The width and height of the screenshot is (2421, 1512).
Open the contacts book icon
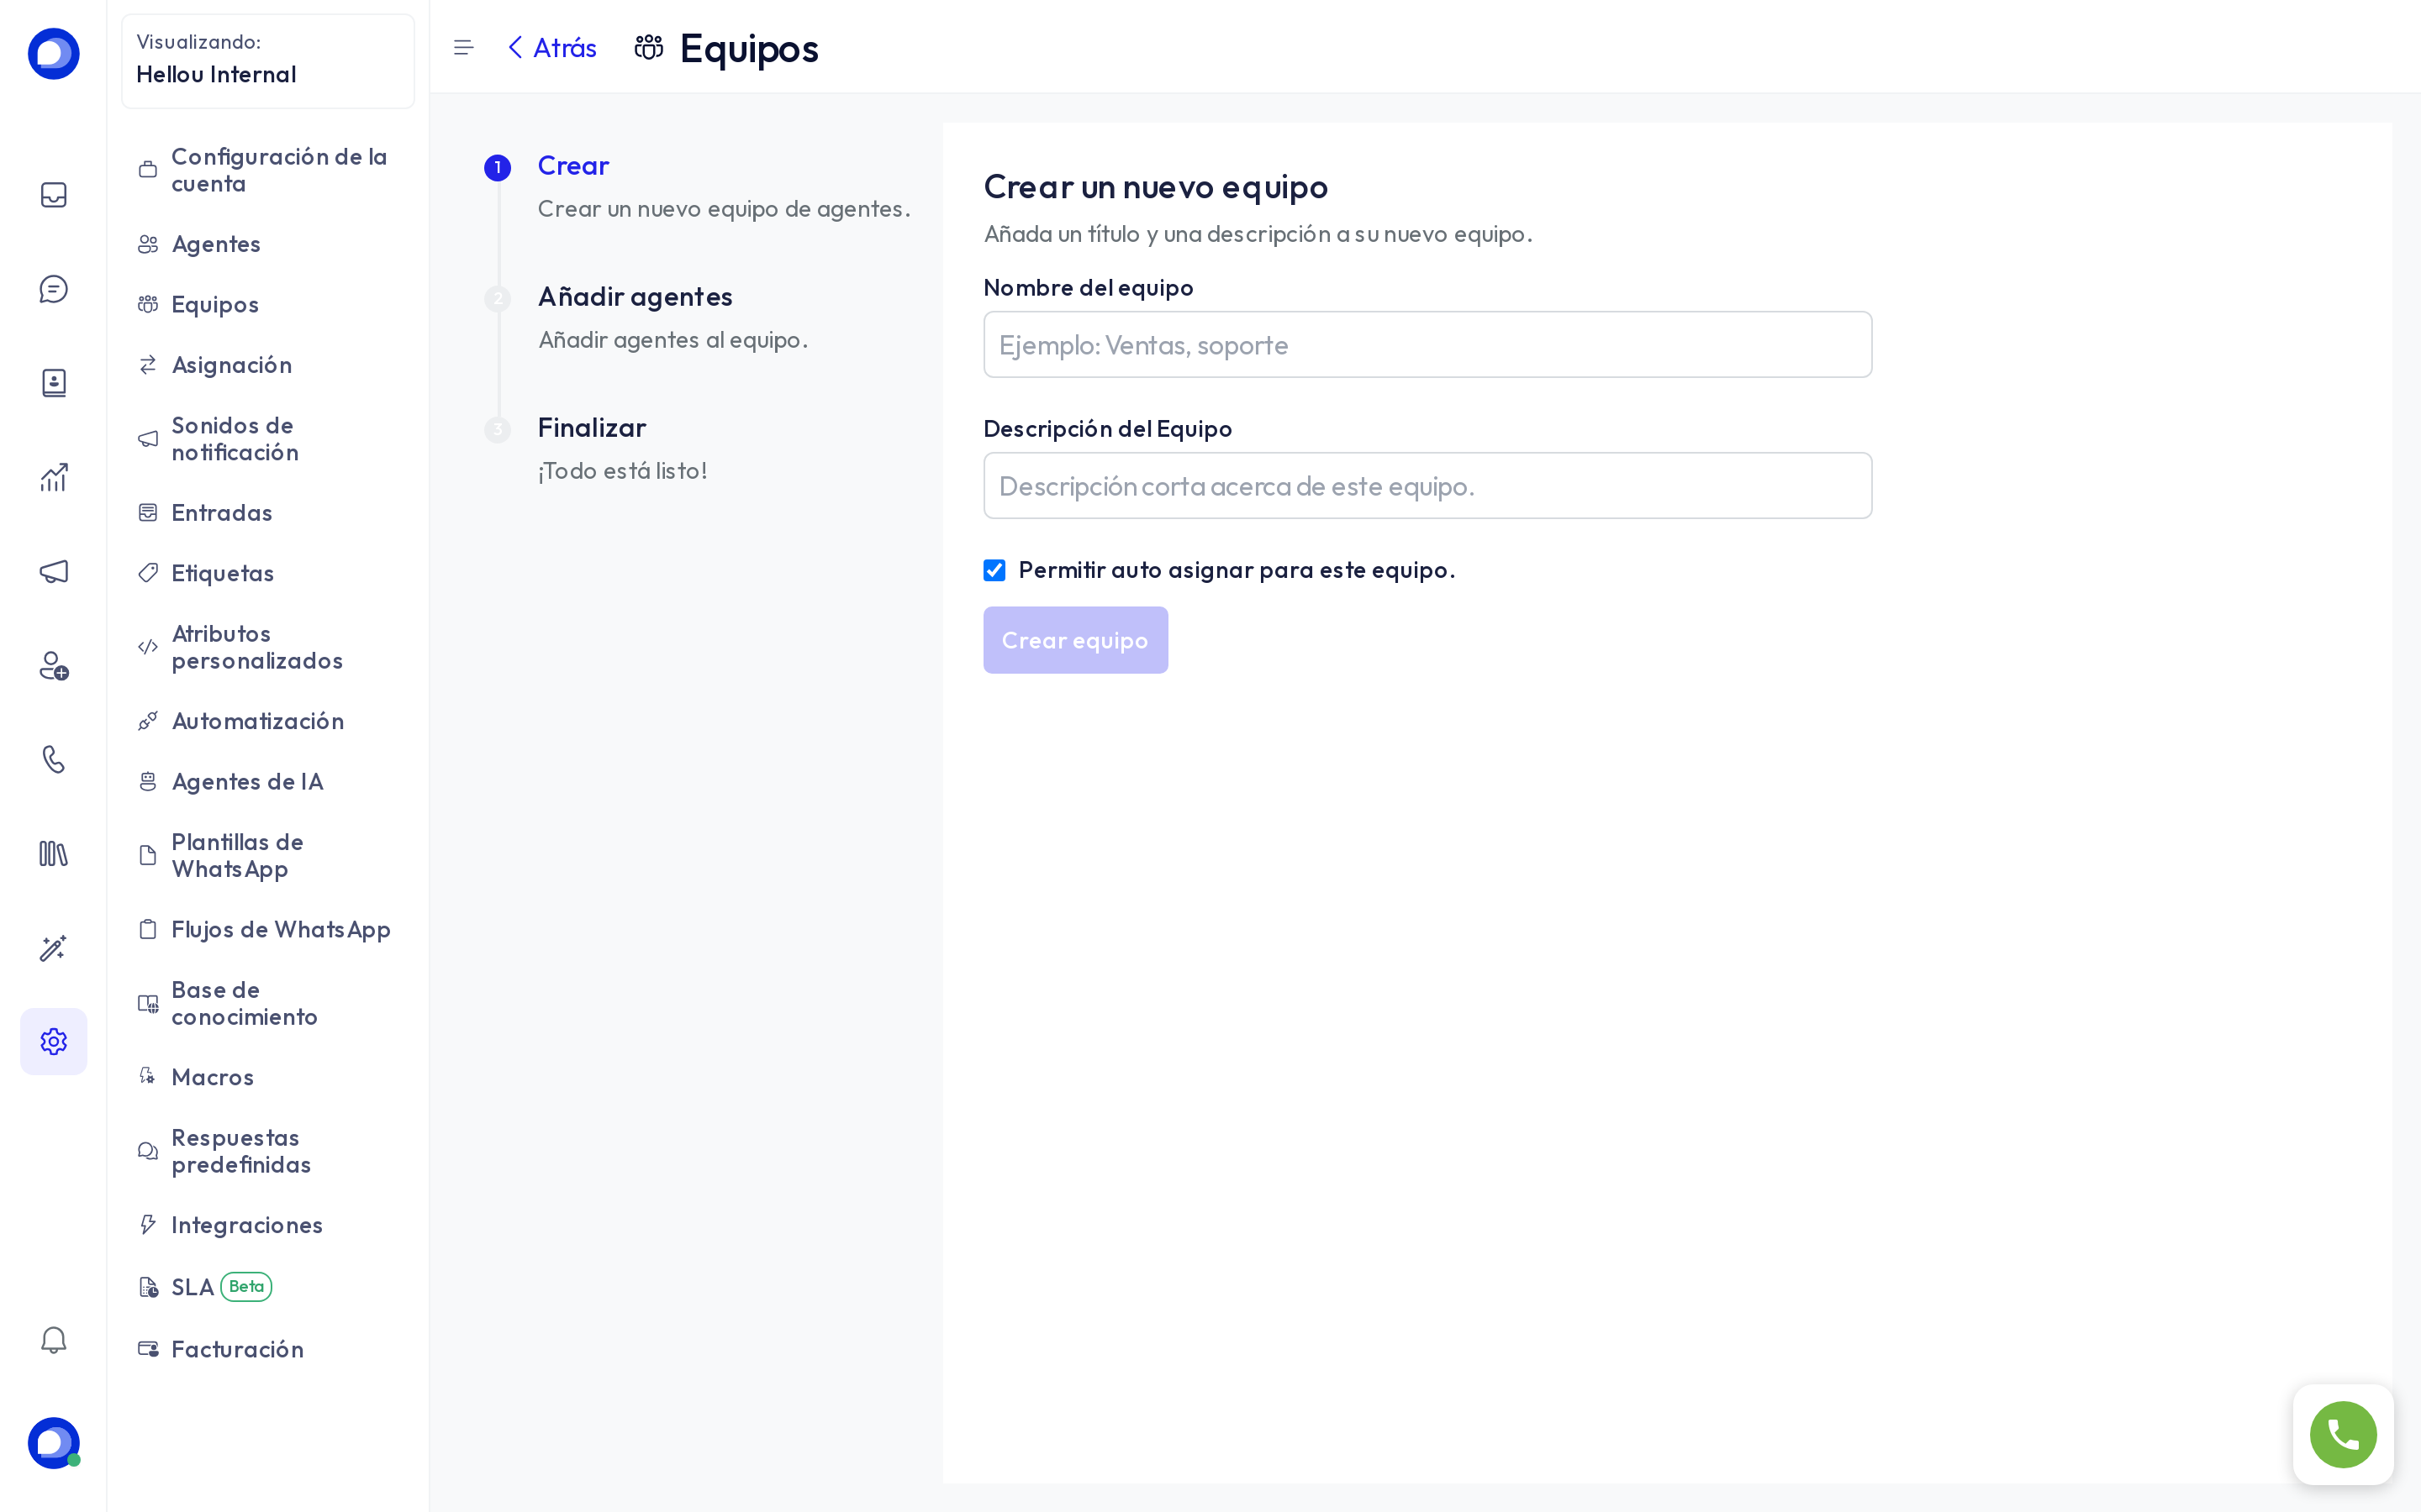click(x=53, y=383)
